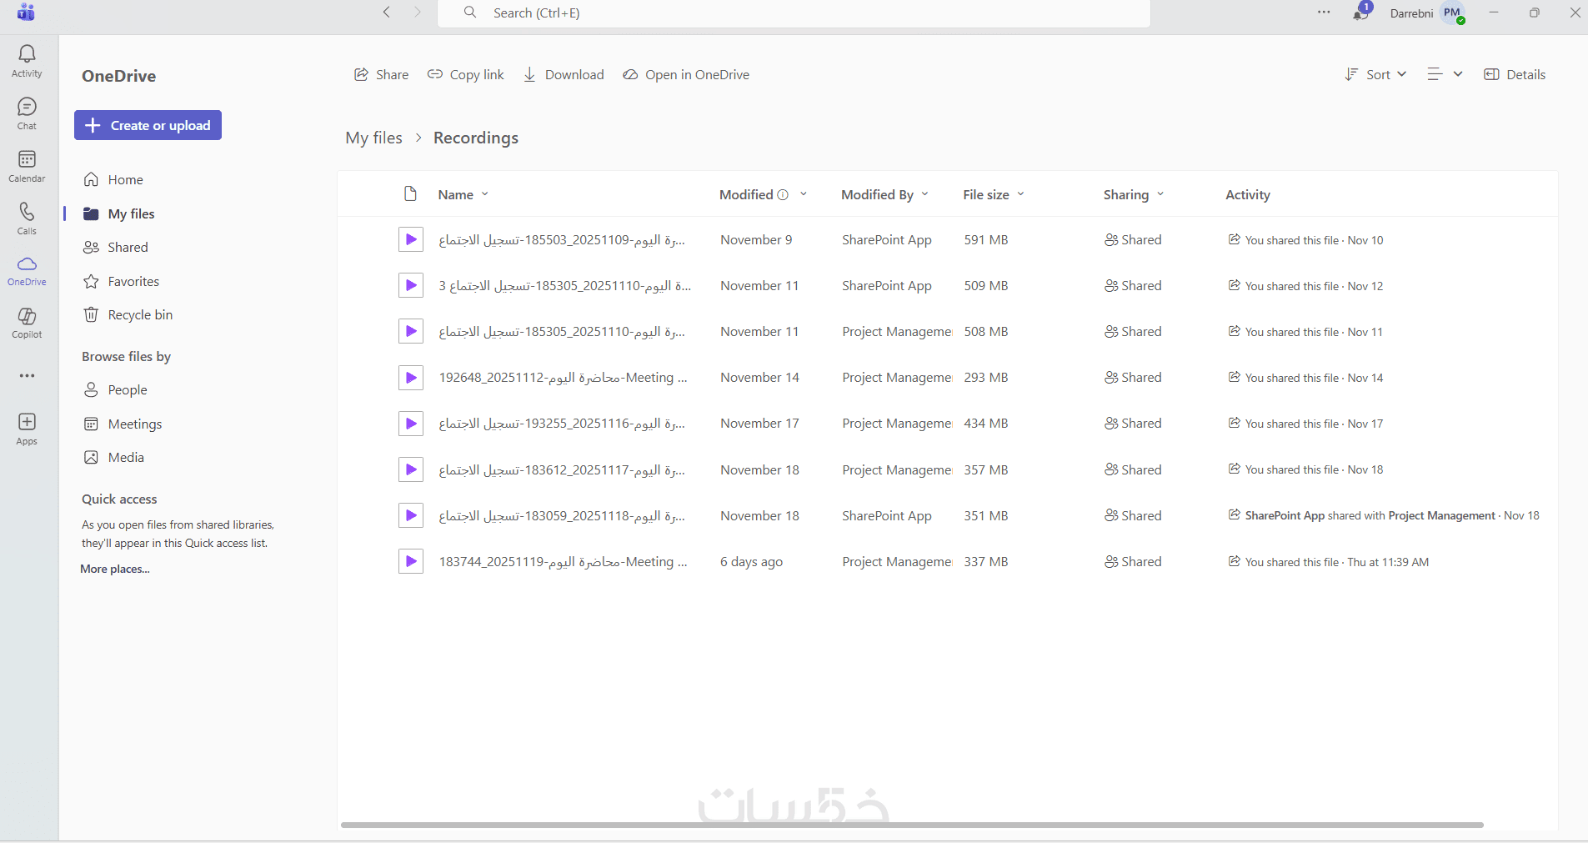Browse files by Media
Viewport: 1588px width, 843px height.
tap(114, 458)
